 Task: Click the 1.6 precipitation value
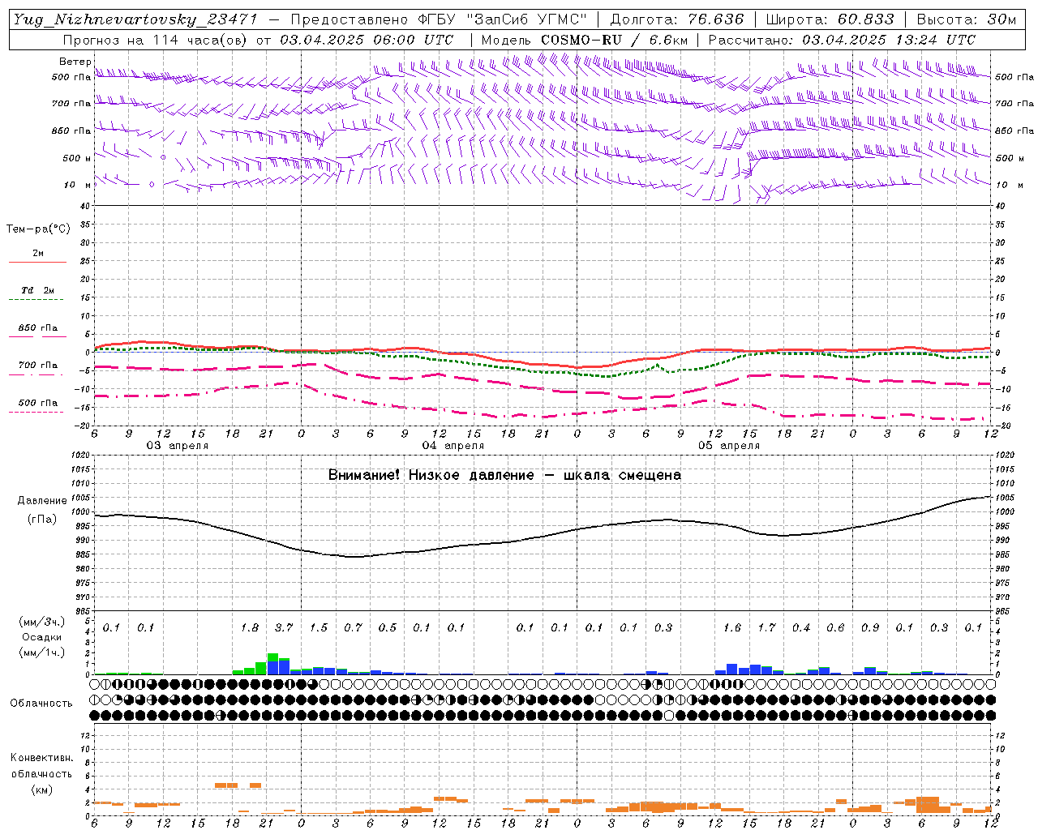[x=732, y=627]
